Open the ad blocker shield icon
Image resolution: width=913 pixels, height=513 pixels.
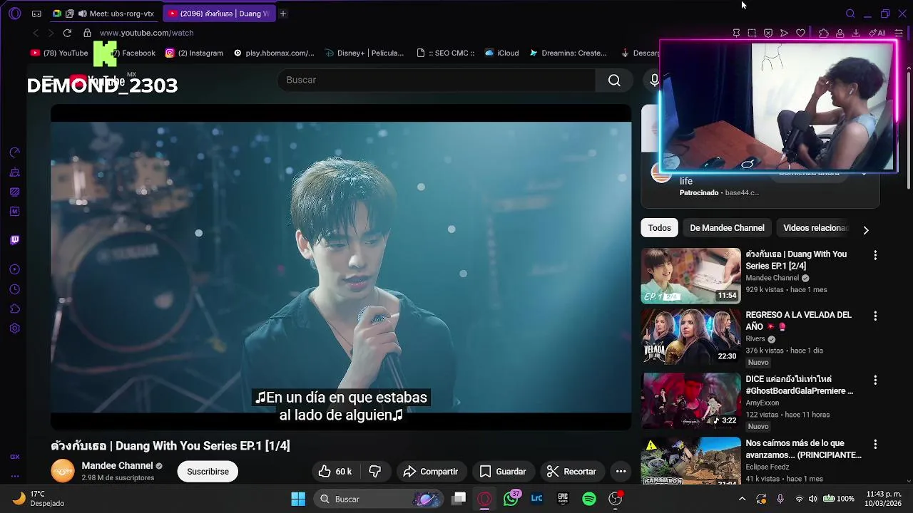pyautogui.click(x=768, y=33)
